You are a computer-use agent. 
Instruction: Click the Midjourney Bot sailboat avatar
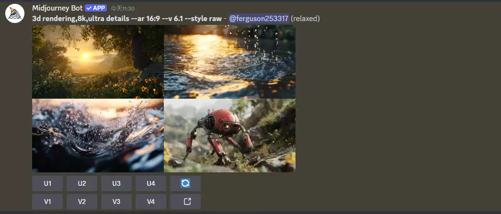point(15,14)
